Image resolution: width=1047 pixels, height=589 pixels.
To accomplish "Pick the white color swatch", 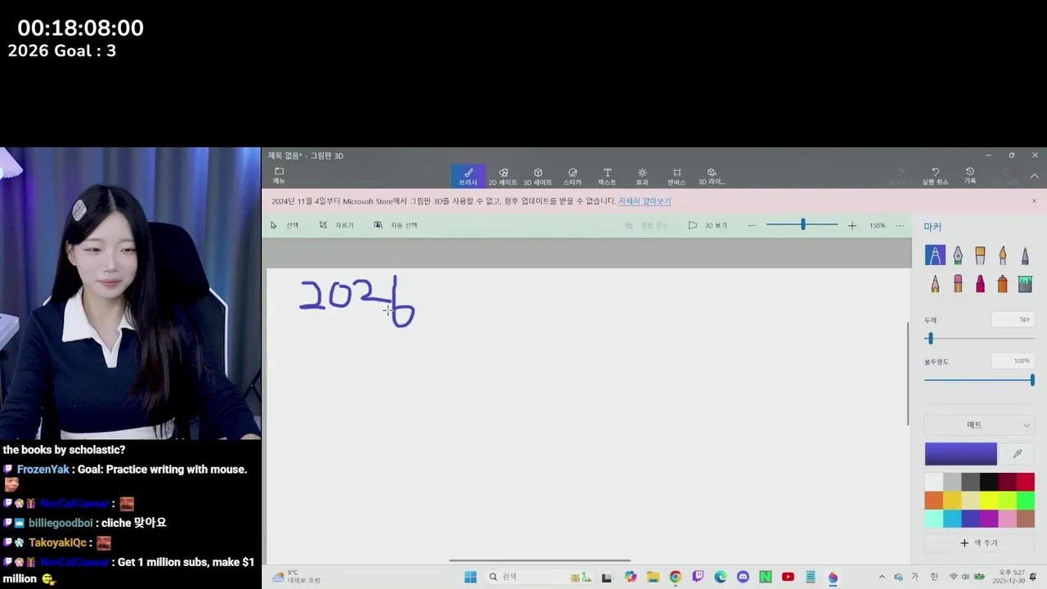I will coord(934,481).
